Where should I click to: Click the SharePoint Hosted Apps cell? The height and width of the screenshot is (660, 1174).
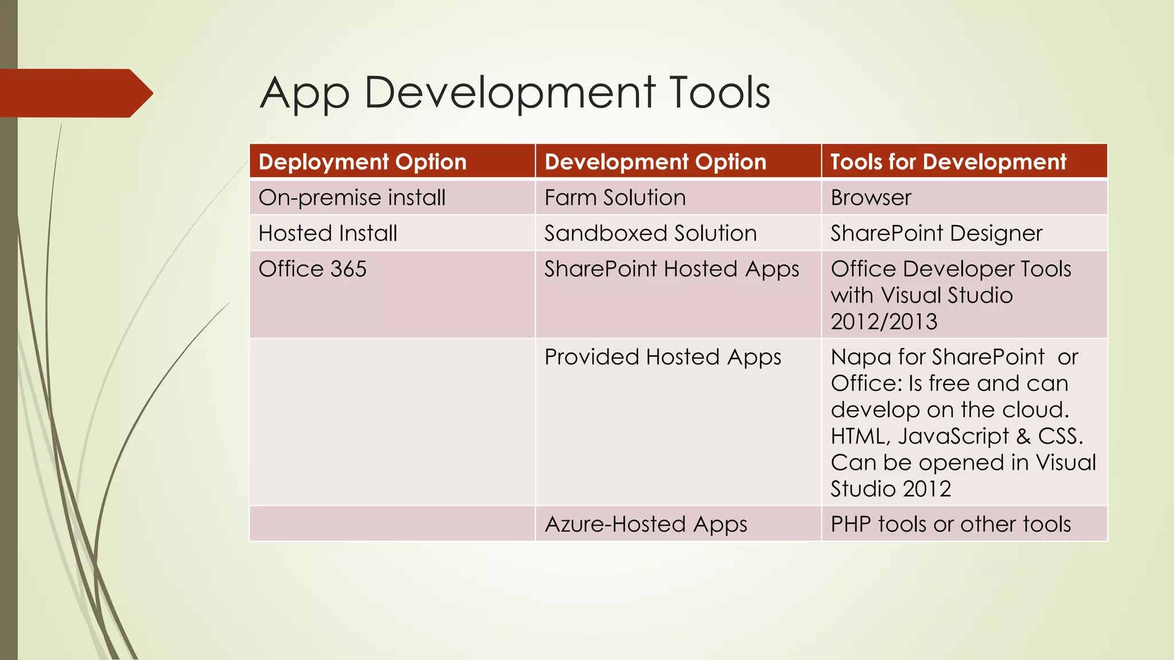pos(671,269)
